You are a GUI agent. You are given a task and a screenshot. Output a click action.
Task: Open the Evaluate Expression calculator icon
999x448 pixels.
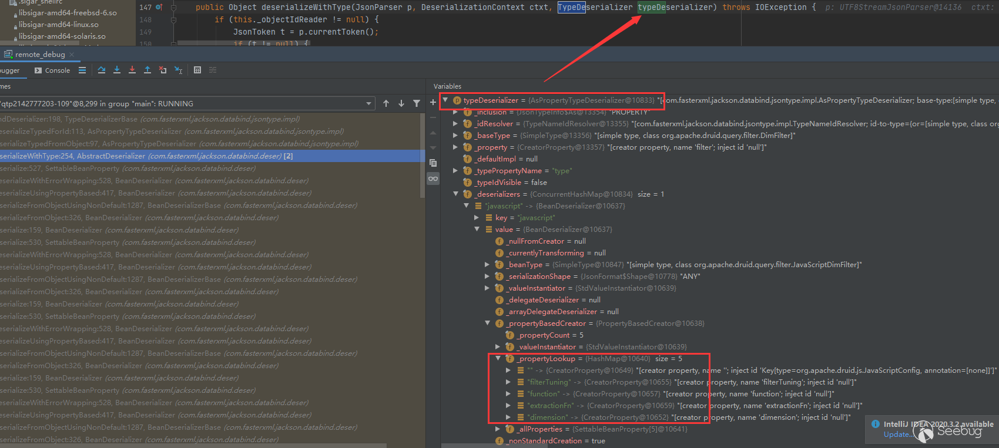coord(197,70)
